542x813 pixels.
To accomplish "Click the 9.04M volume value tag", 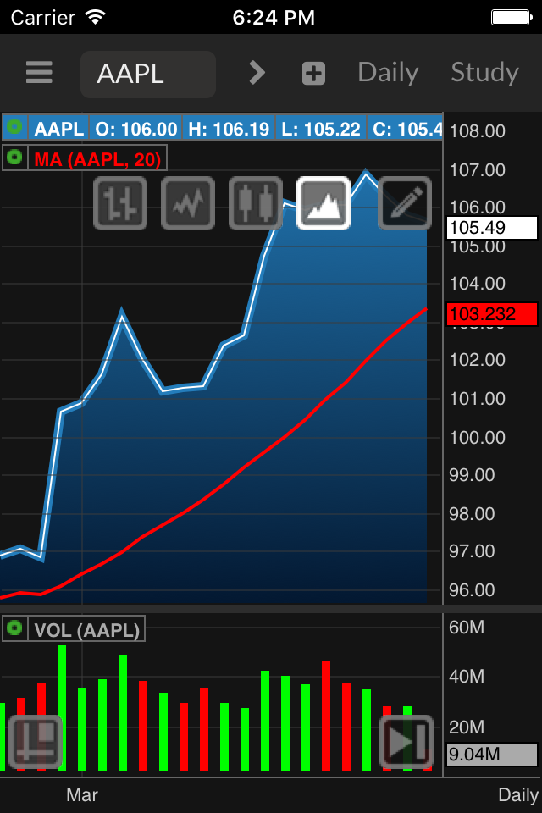I will (492, 755).
